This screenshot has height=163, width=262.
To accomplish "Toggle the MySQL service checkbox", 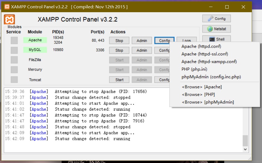I will point(14,50).
